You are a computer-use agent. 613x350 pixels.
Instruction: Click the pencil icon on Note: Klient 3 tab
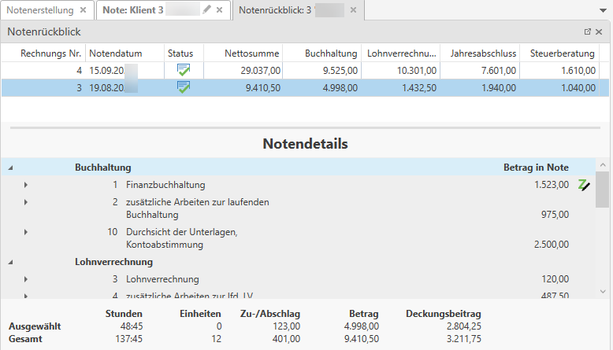pyautogui.click(x=207, y=10)
